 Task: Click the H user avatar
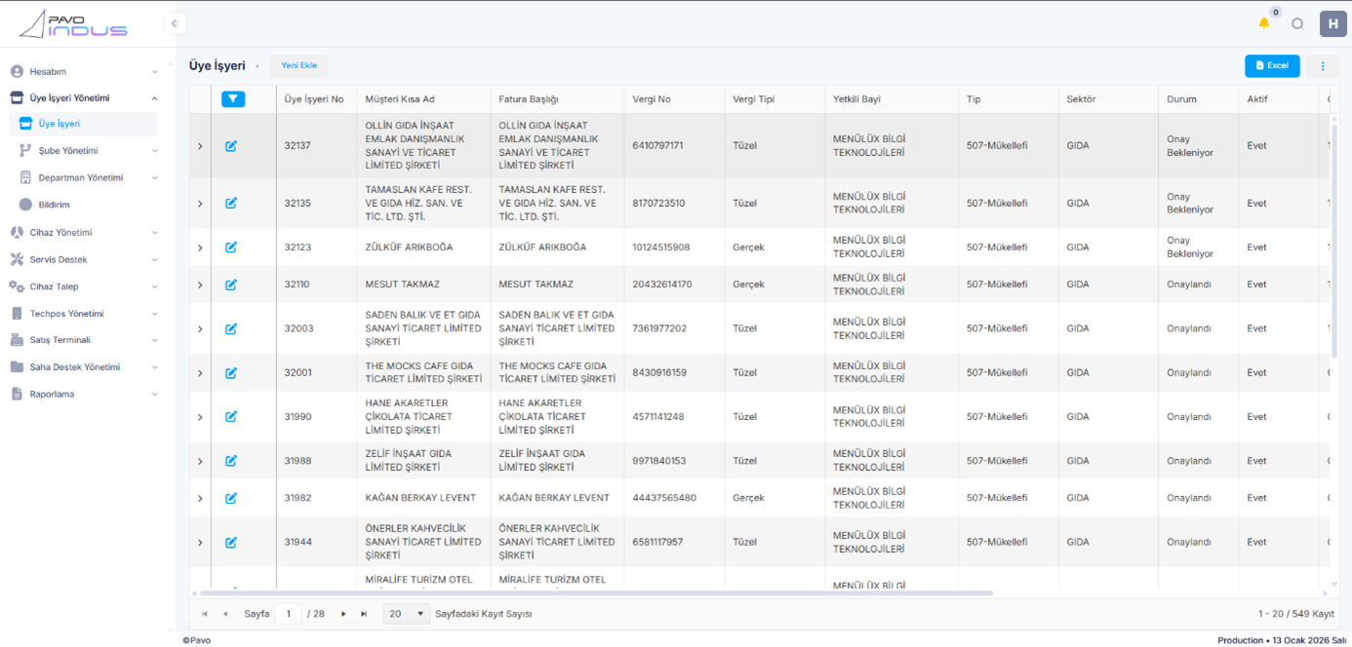[x=1332, y=24]
